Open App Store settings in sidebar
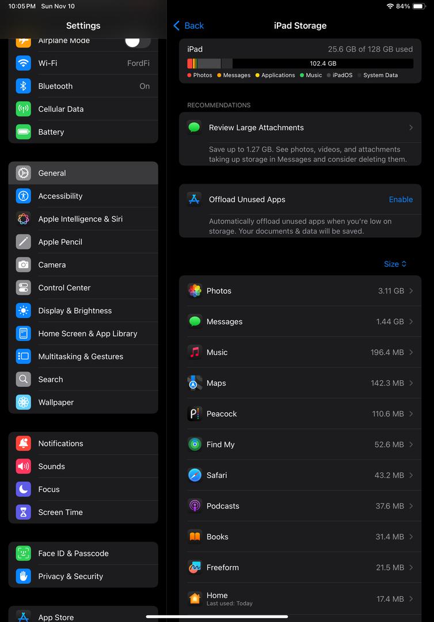 pos(83,614)
